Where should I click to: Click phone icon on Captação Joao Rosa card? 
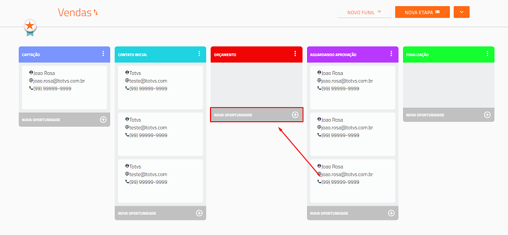(31, 88)
